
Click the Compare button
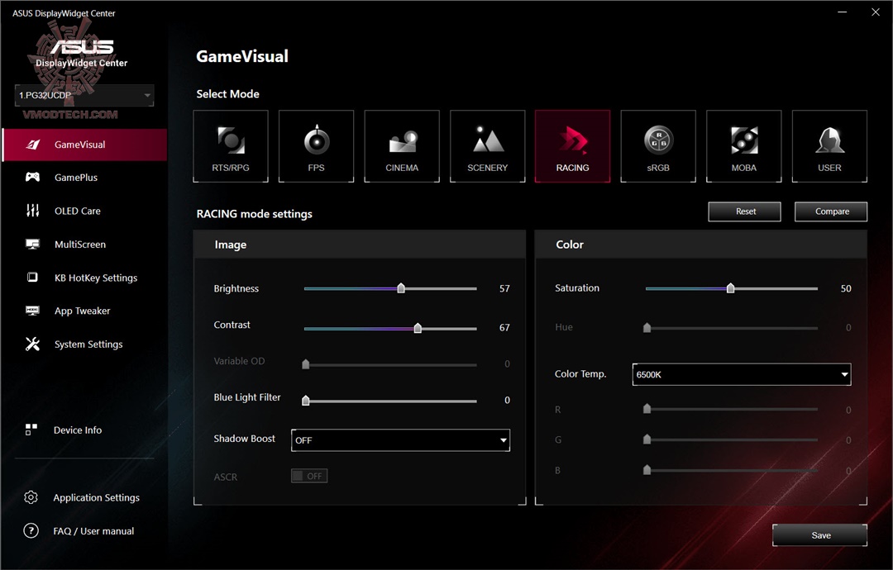[x=831, y=211]
